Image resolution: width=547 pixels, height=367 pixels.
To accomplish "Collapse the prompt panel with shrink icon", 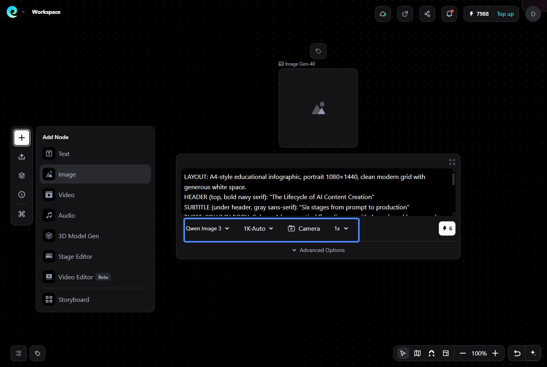I will coord(452,162).
